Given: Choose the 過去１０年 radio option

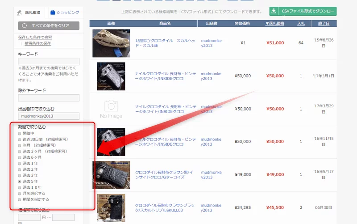Looking at the screenshot, I should [x=19, y=187].
